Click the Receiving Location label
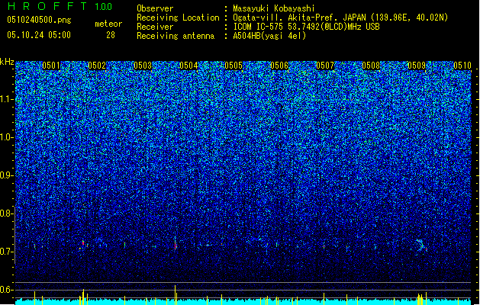The width and height of the screenshot is (480, 305). coord(178,18)
